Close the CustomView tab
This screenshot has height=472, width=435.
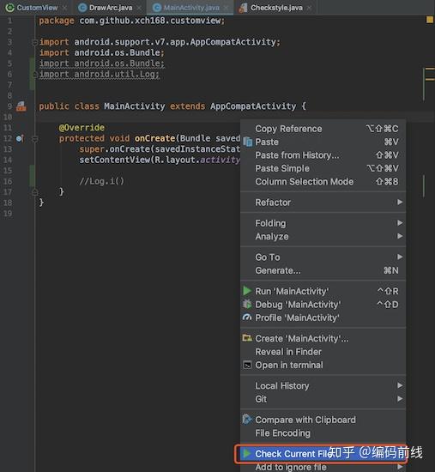(x=64, y=8)
